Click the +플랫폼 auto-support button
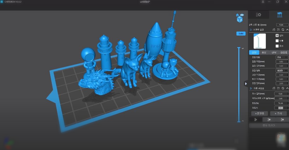This screenshot has width=289, height=150. coord(260,113)
